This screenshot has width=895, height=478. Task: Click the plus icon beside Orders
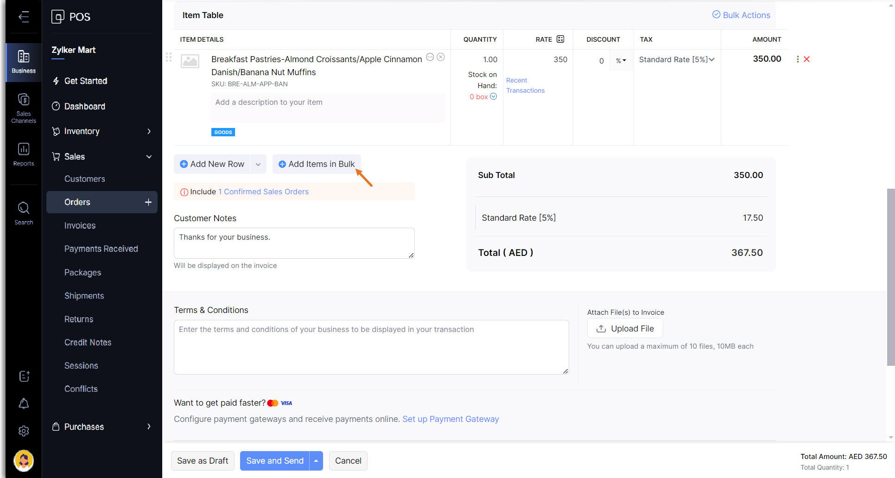pyautogui.click(x=148, y=202)
